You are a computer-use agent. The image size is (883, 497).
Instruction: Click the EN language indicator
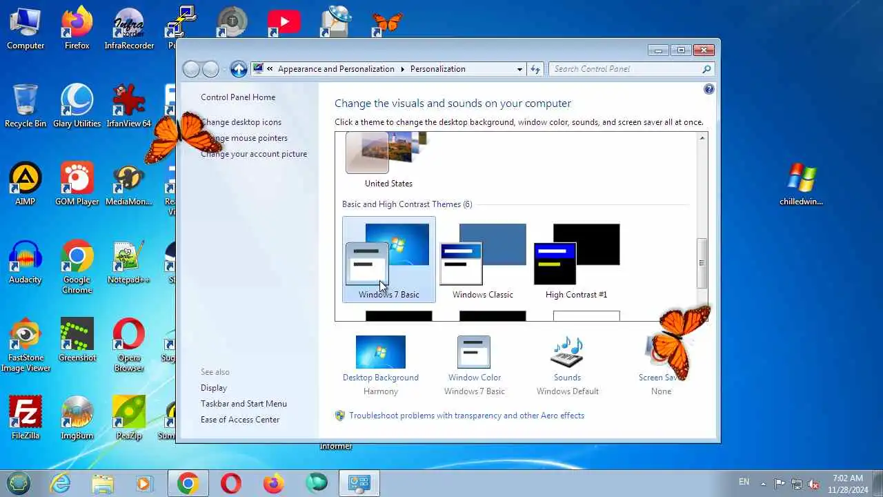click(744, 482)
